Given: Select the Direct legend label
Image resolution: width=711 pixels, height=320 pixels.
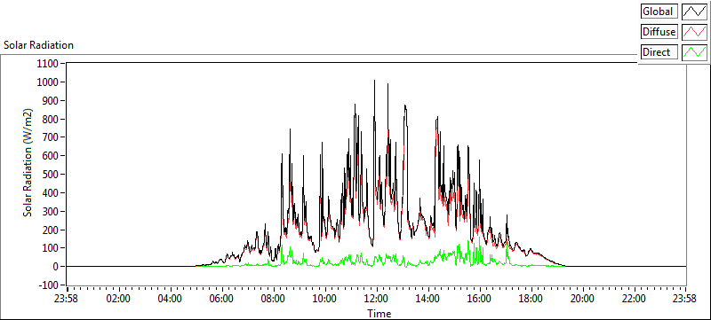Looking at the screenshot, I should pyautogui.click(x=659, y=52).
